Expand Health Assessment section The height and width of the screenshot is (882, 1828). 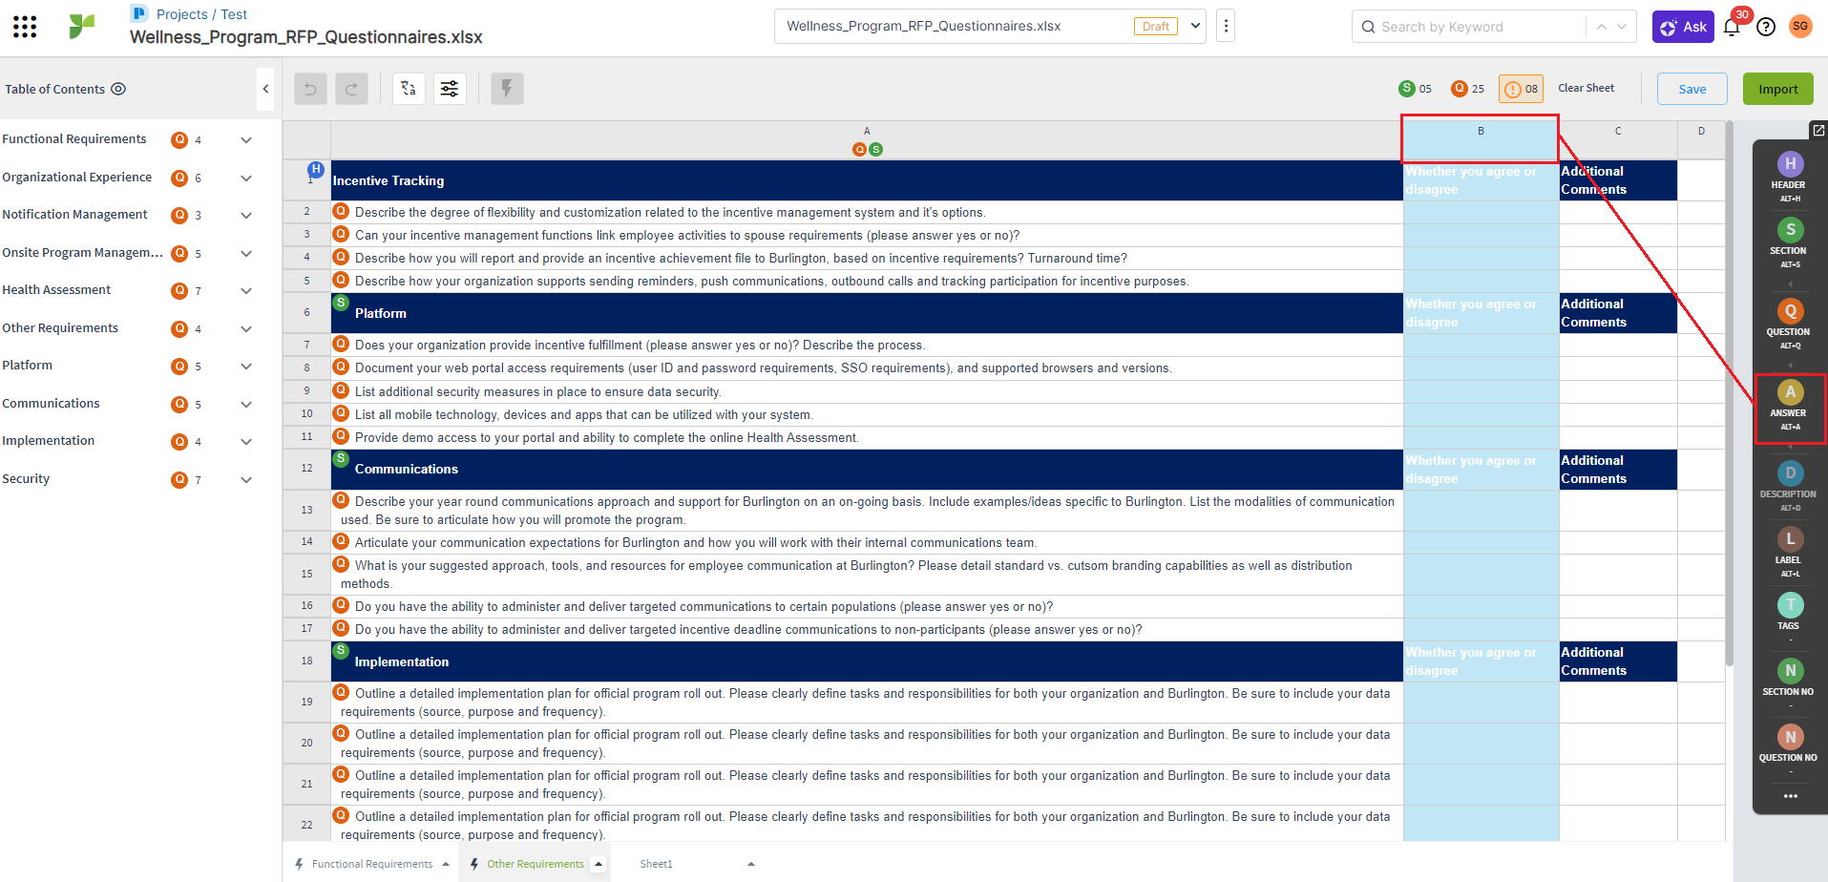[x=246, y=291]
